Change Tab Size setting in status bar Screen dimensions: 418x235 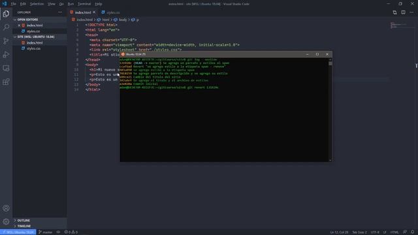(x=359, y=232)
